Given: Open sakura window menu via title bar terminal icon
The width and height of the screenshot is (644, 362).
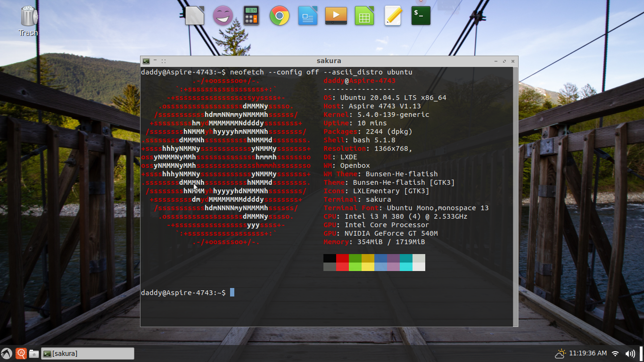Looking at the screenshot, I should coord(146,61).
